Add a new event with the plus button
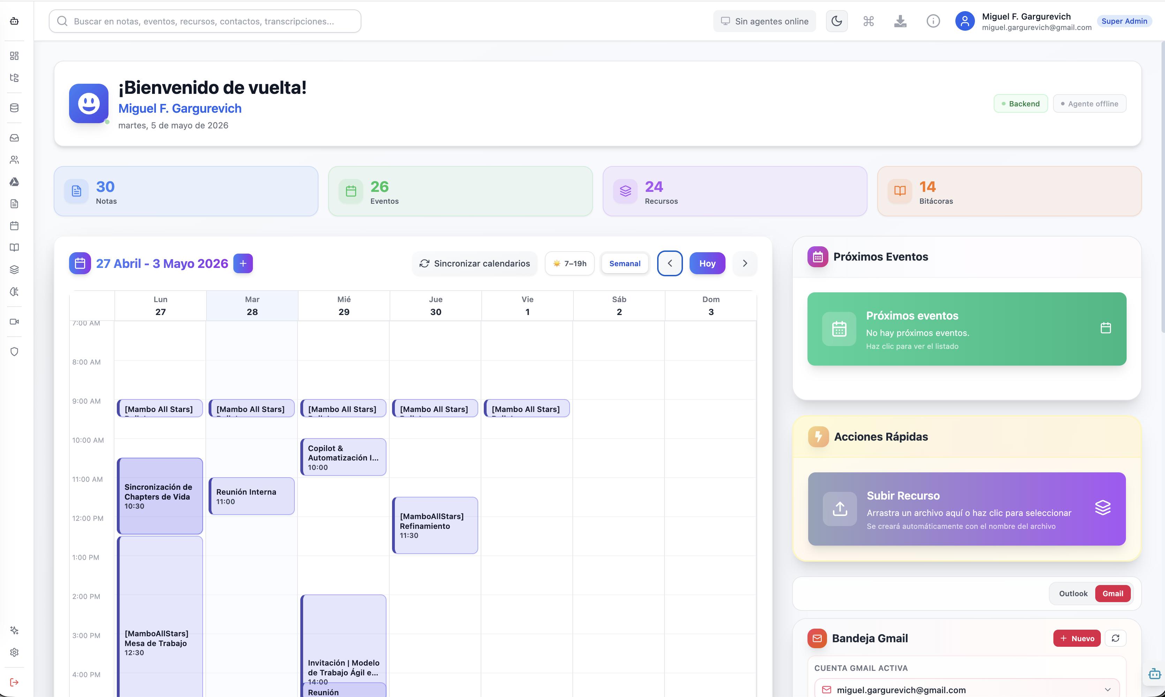Viewport: 1165px width, 697px height. [x=243, y=263]
